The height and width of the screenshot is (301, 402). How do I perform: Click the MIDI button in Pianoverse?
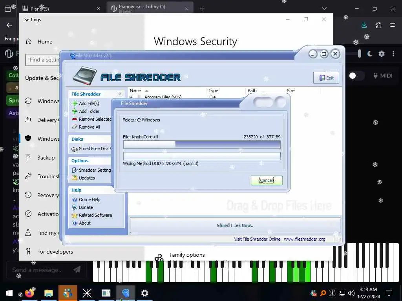[383, 76]
